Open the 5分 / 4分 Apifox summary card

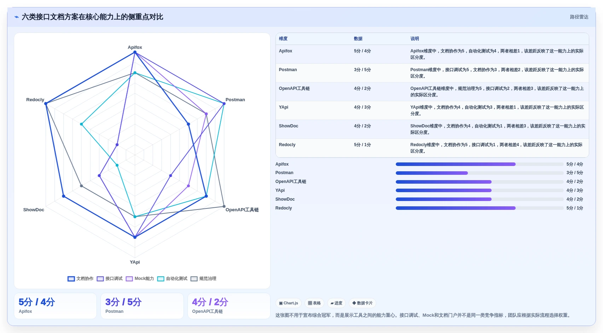(x=55, y=306)
